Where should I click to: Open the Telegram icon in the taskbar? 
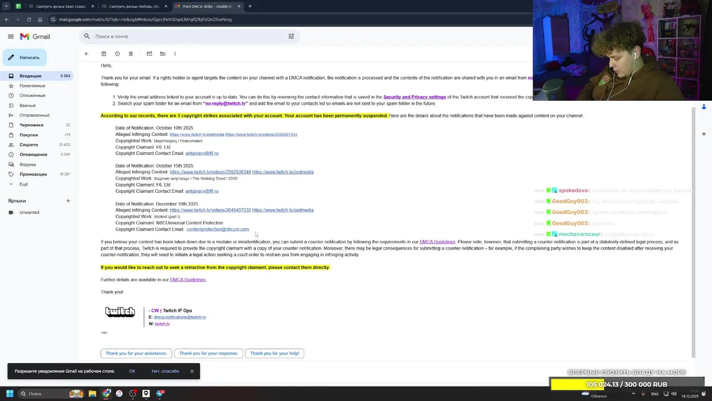pos(160,393)
